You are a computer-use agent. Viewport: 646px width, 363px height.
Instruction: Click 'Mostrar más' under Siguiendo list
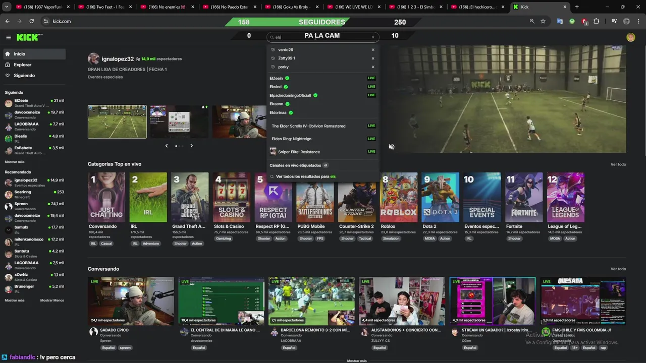[15, 162]
